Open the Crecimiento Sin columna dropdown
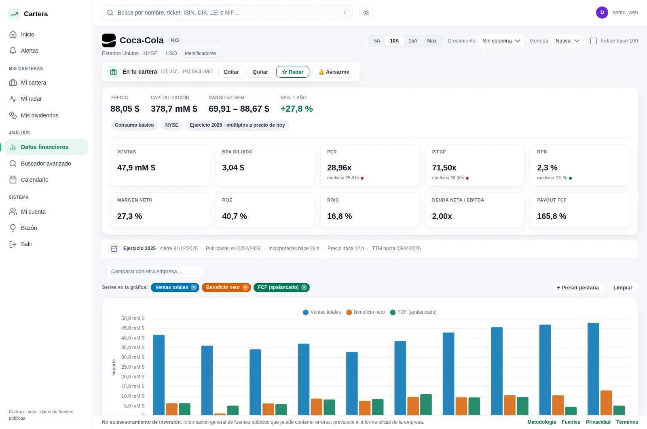Viewport: 647px width, 429px height. tap(501, 41)
